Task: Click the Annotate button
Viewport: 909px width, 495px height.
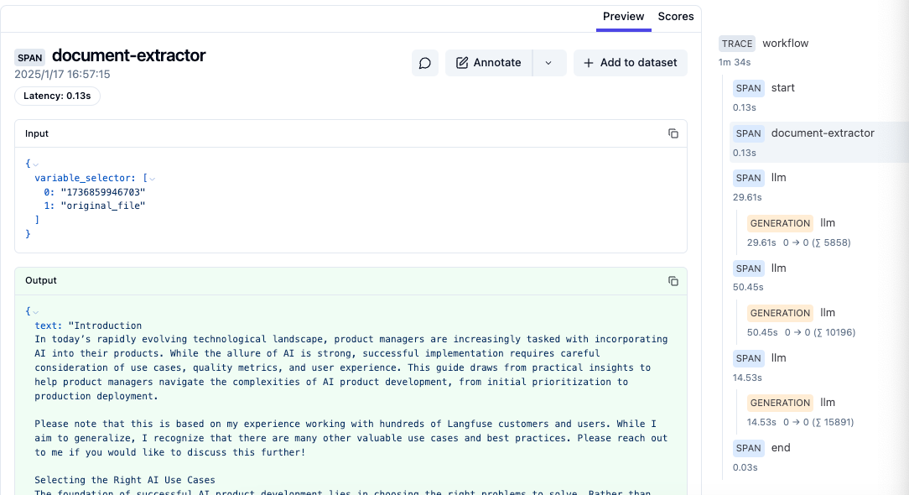Action: pyautogui.click(x=489, y=63)
